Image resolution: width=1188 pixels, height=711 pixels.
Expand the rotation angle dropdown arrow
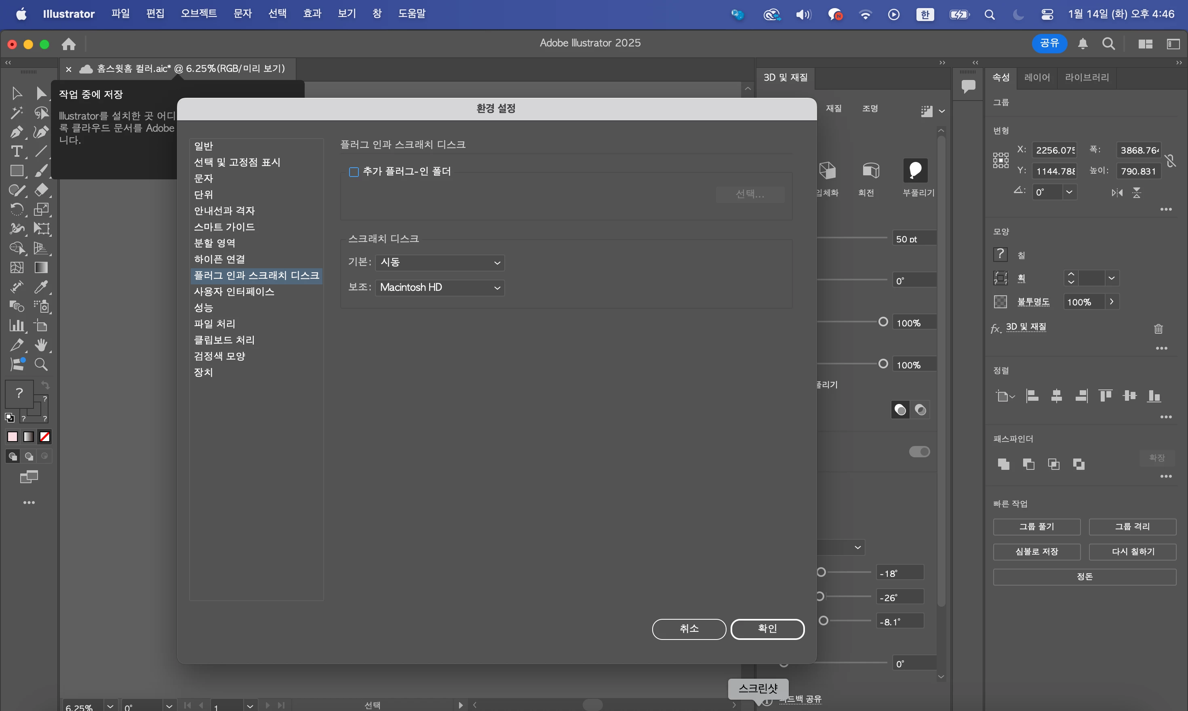[x=1069, y=192]
